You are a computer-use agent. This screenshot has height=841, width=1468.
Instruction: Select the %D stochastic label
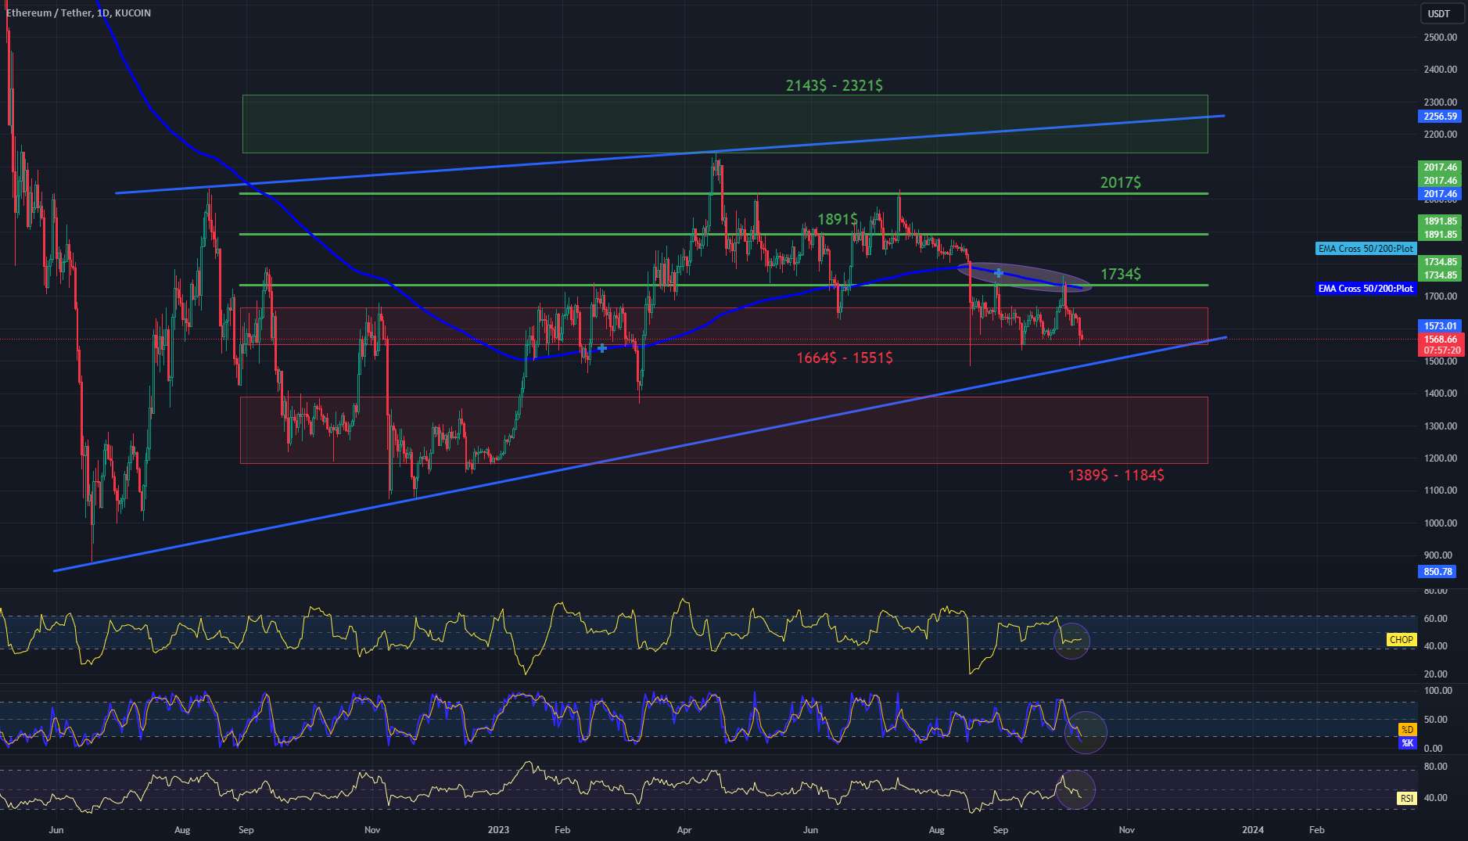click(1407, 730)
